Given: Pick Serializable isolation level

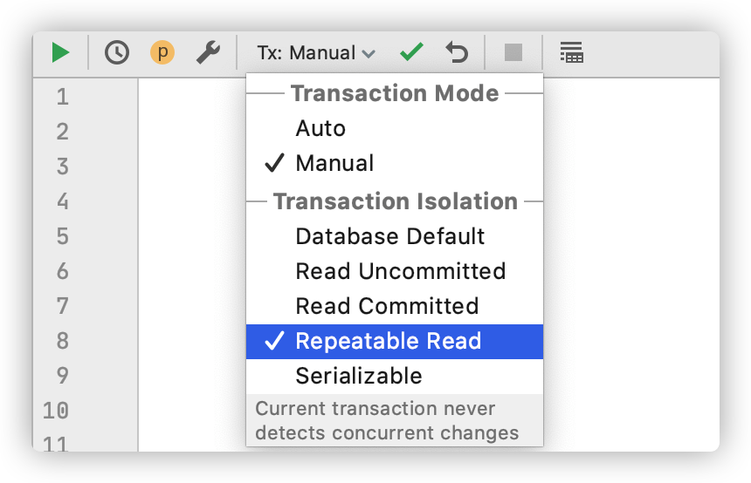Looking at the screenshot, I should click(395, 377).
